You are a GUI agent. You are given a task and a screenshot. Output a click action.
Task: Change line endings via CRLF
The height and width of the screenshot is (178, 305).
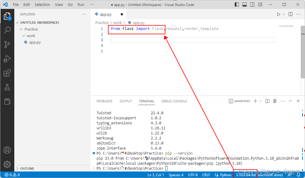click(x=206, y=175)
